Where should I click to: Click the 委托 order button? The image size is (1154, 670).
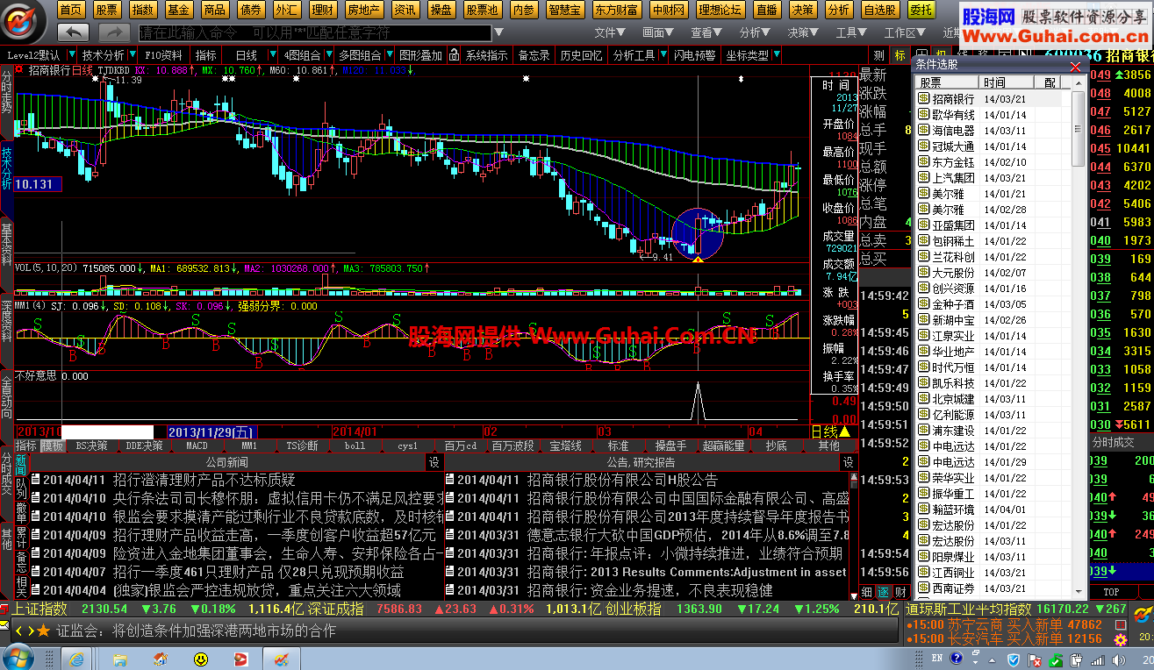coord(921,11)
